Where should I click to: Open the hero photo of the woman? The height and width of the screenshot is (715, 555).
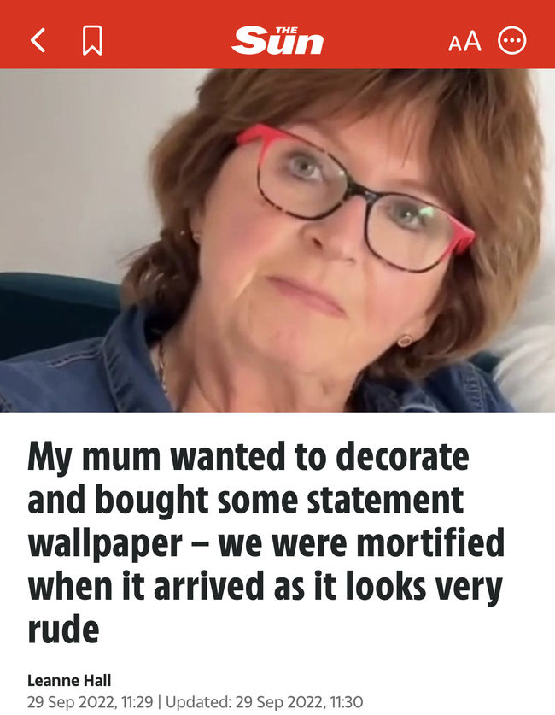[277, 240]
